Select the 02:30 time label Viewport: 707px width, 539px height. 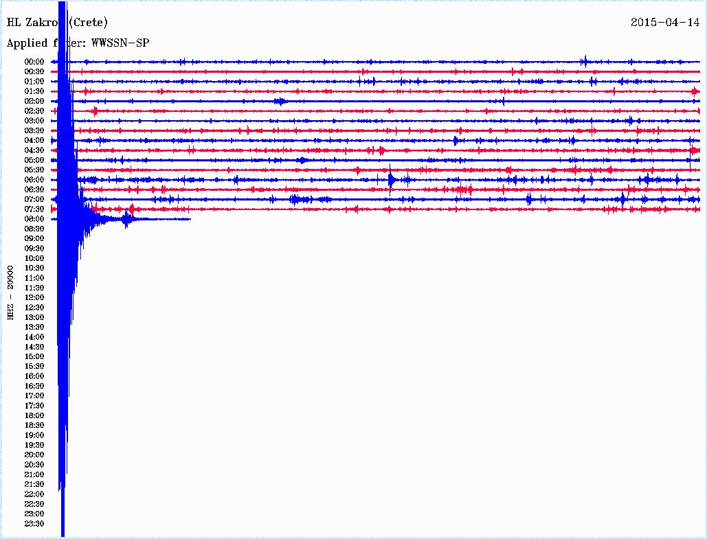point(34,111)
